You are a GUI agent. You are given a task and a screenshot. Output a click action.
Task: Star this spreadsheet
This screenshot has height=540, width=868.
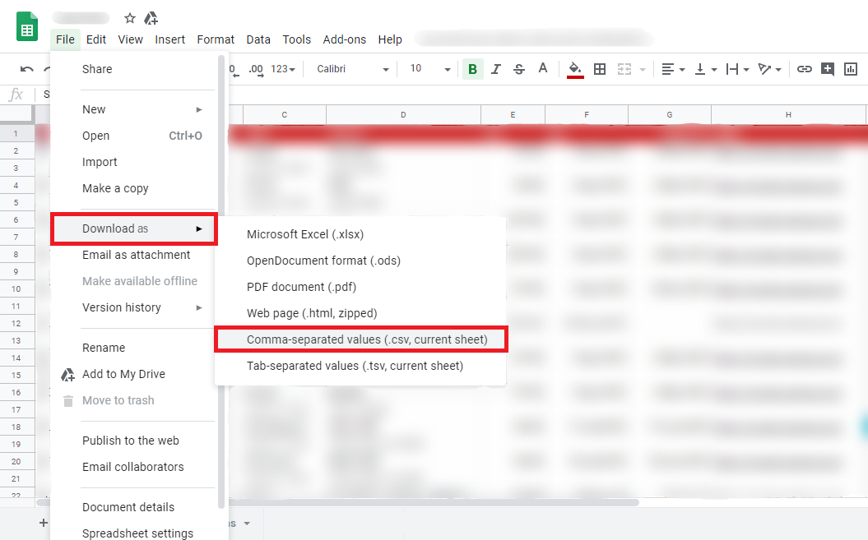pyautogui.click(x=130, y=18)
